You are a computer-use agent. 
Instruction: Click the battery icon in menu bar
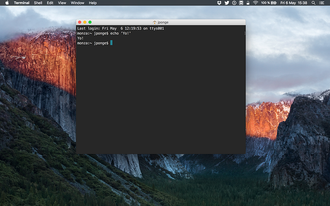pyautogui.click(x=273, y=3)
